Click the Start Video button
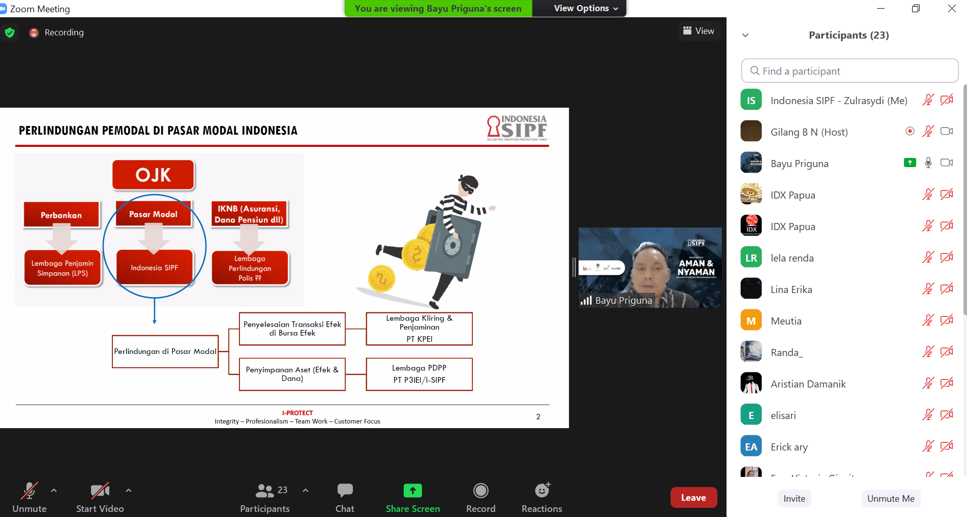The width and height of the screenshot is (967, 517). [x=100, y=498]
